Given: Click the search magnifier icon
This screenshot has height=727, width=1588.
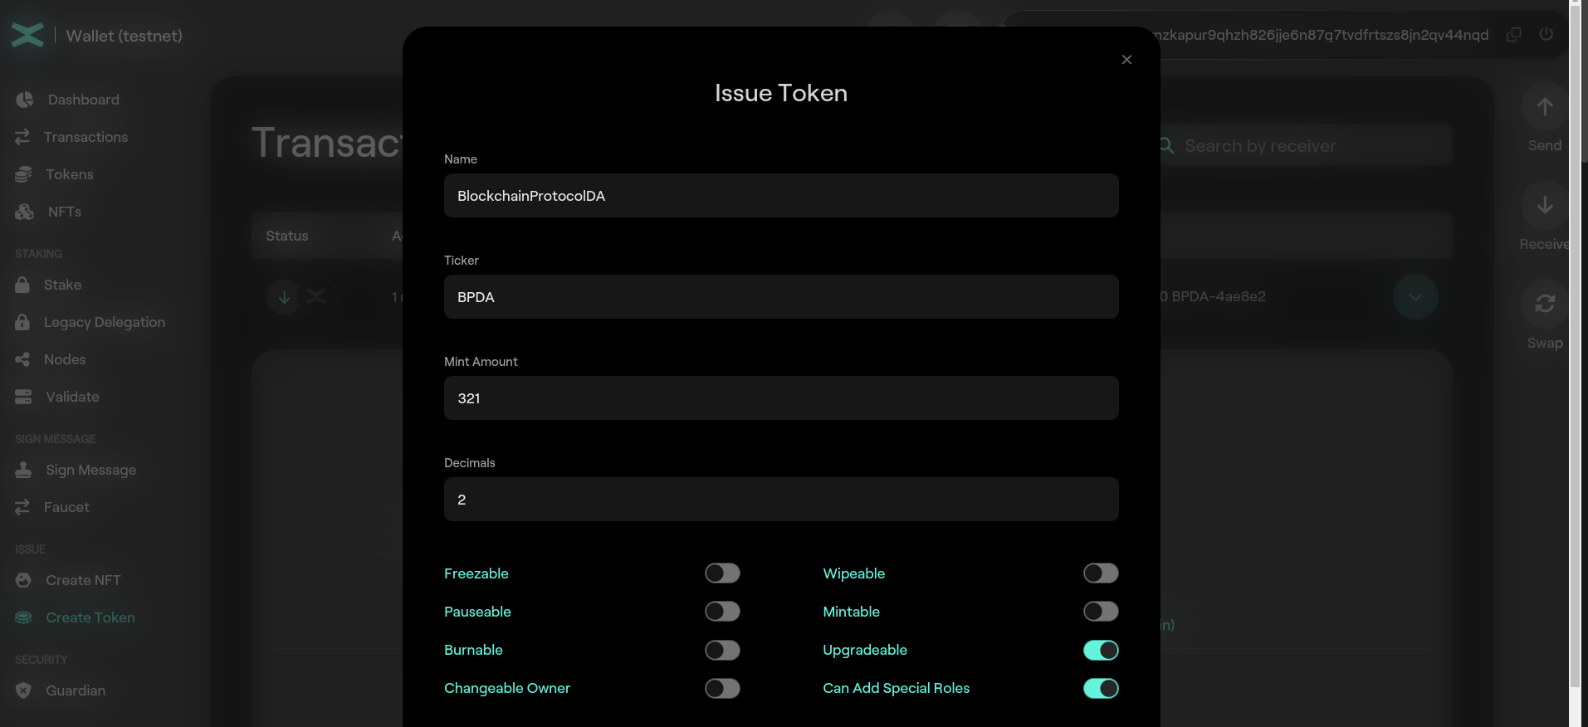Looking at the screenshot, I should click(x=1166, y=146).
